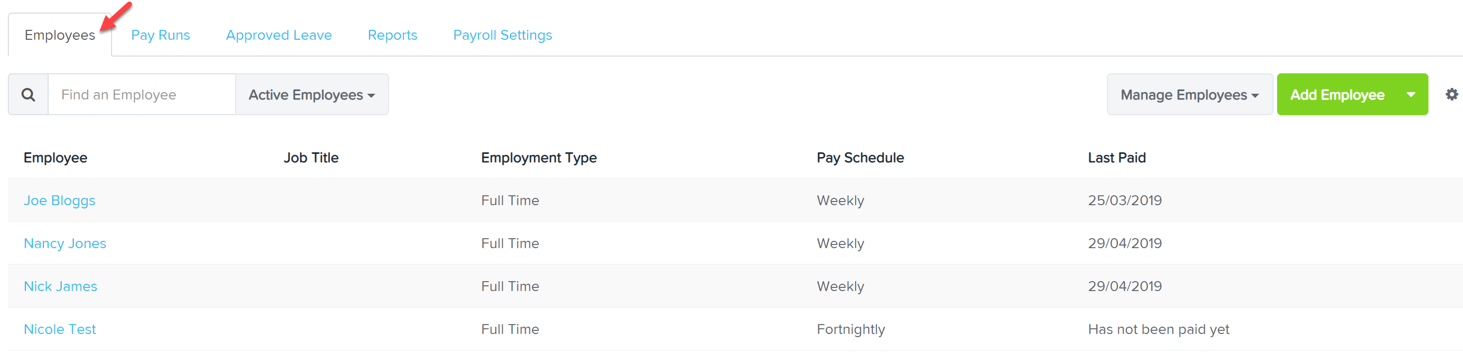Open Nick James employee record
The height and width of the screenshot is (356, 1463).
click(60, 286)
